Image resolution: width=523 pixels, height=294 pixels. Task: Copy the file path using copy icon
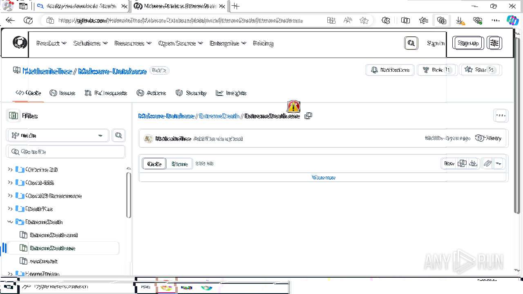[x=308, y=116]
